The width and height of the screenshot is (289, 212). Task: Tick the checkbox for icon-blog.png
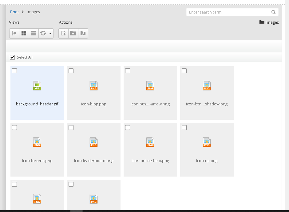click(71, 71)
